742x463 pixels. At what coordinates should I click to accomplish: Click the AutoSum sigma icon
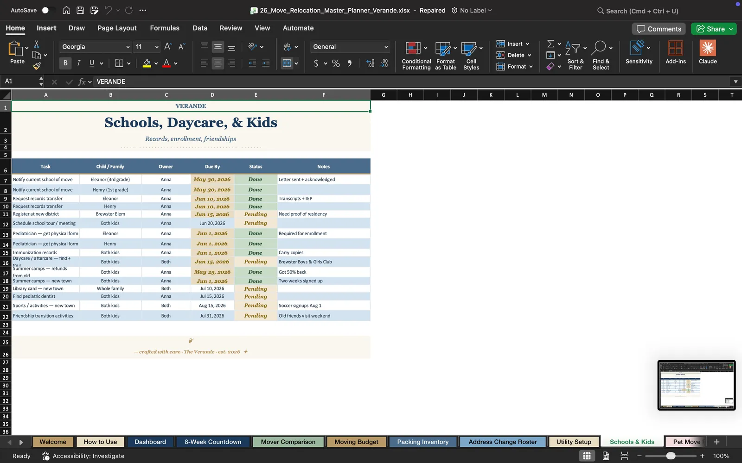pos(550,44)
